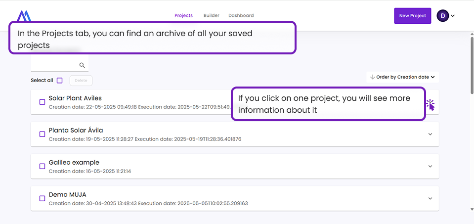Switch to the Projects tab

coord(183,15)
